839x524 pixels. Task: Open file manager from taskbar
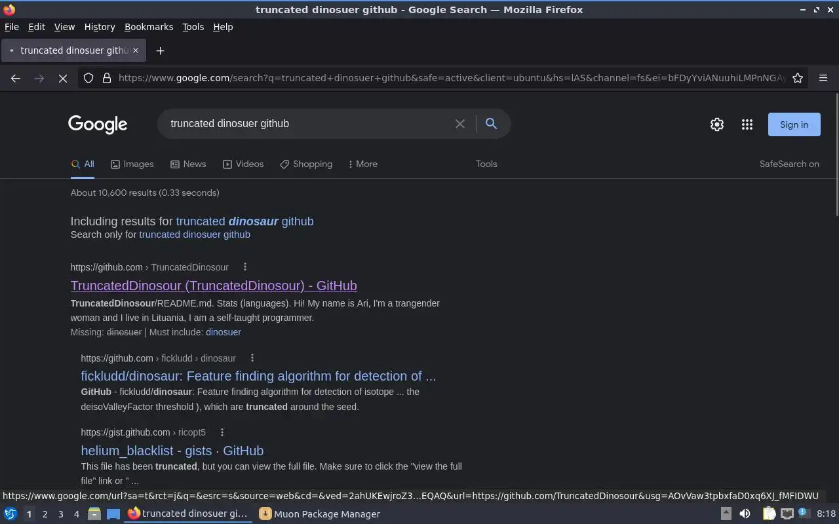pyautogui.click(x=94, y=514)
